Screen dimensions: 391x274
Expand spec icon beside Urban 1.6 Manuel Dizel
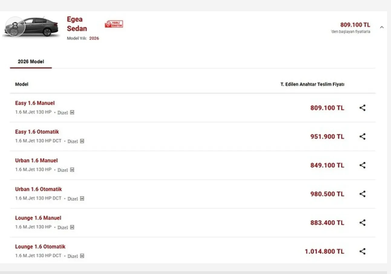pos(72,169)
